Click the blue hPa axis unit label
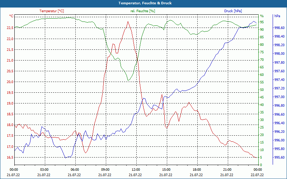Viewport: 287px width, 179px height. point(277,16)
